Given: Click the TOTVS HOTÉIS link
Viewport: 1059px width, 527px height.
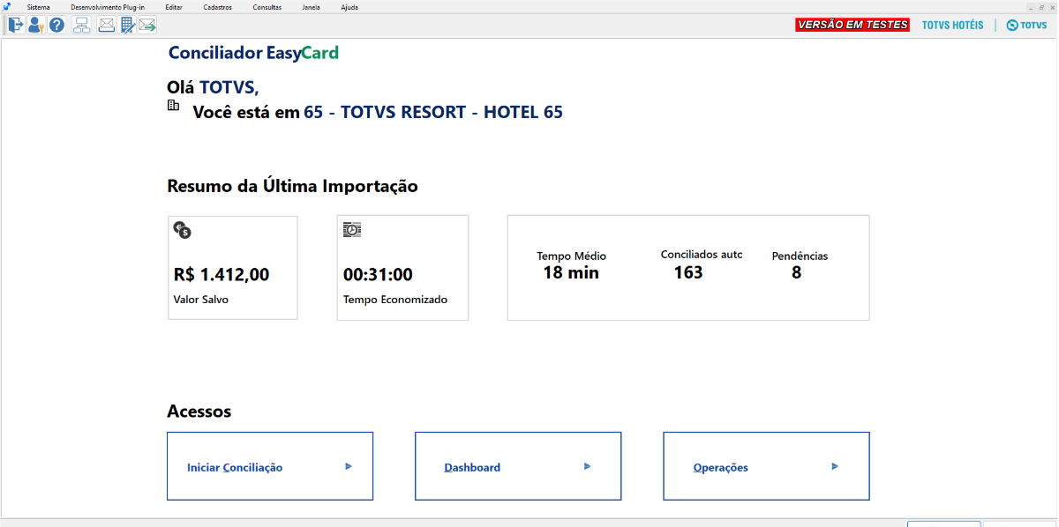Looking at the screenshot, I should [x=952, y=25].
